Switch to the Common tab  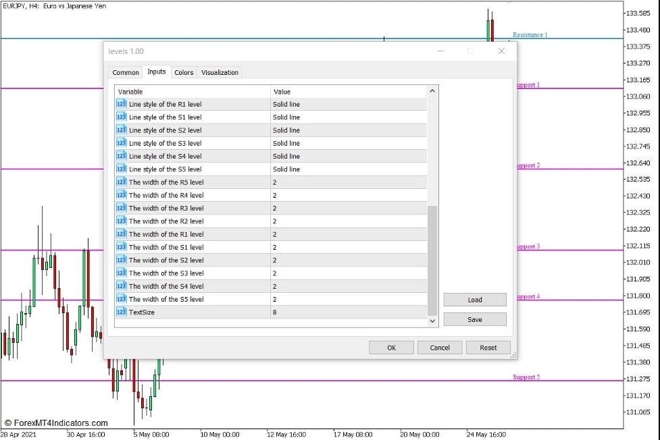pos(125,72)
